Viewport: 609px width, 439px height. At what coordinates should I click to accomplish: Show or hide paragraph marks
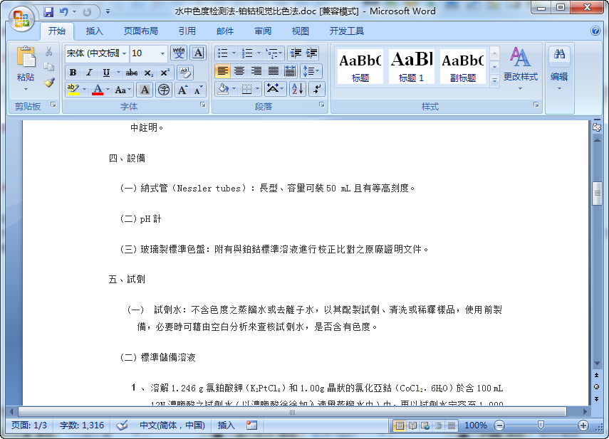click(x=317, y=89)
